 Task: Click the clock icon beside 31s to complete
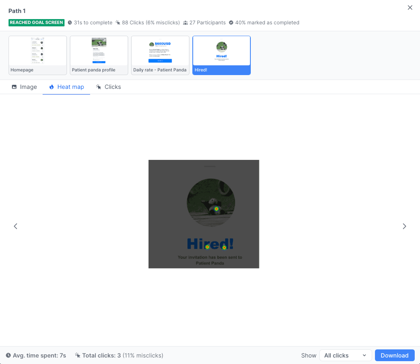[70, 22]
